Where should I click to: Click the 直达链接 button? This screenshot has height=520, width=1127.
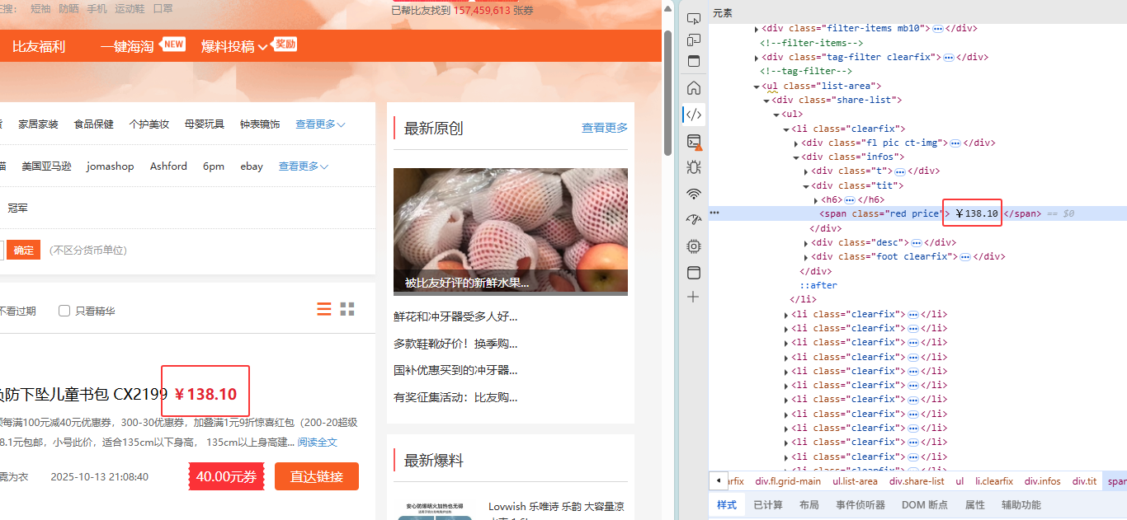pyautogui.click(x=317, y=476)
